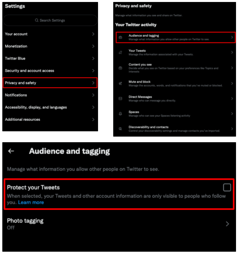Click the back arrow beside Audience and tagging
Image resolution: width=238 pixels, height=254 pixels.
11,151
